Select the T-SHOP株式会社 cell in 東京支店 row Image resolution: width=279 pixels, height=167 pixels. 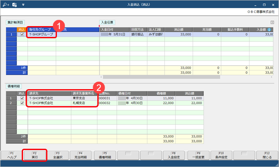50,98
